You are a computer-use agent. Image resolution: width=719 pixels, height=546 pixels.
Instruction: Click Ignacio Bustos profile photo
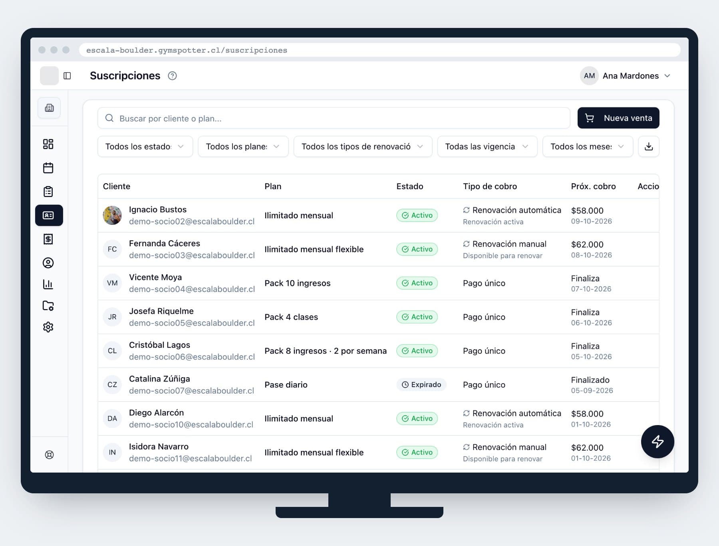(x=112, y=216)
